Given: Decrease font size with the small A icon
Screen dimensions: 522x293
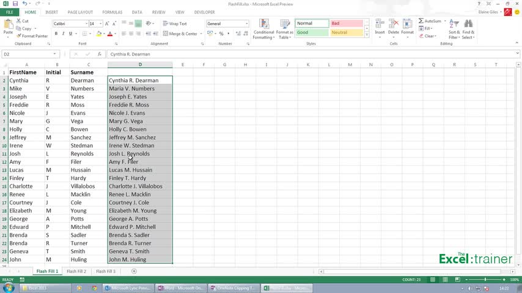Looking at the screenshot, I should tap(114, 24).
